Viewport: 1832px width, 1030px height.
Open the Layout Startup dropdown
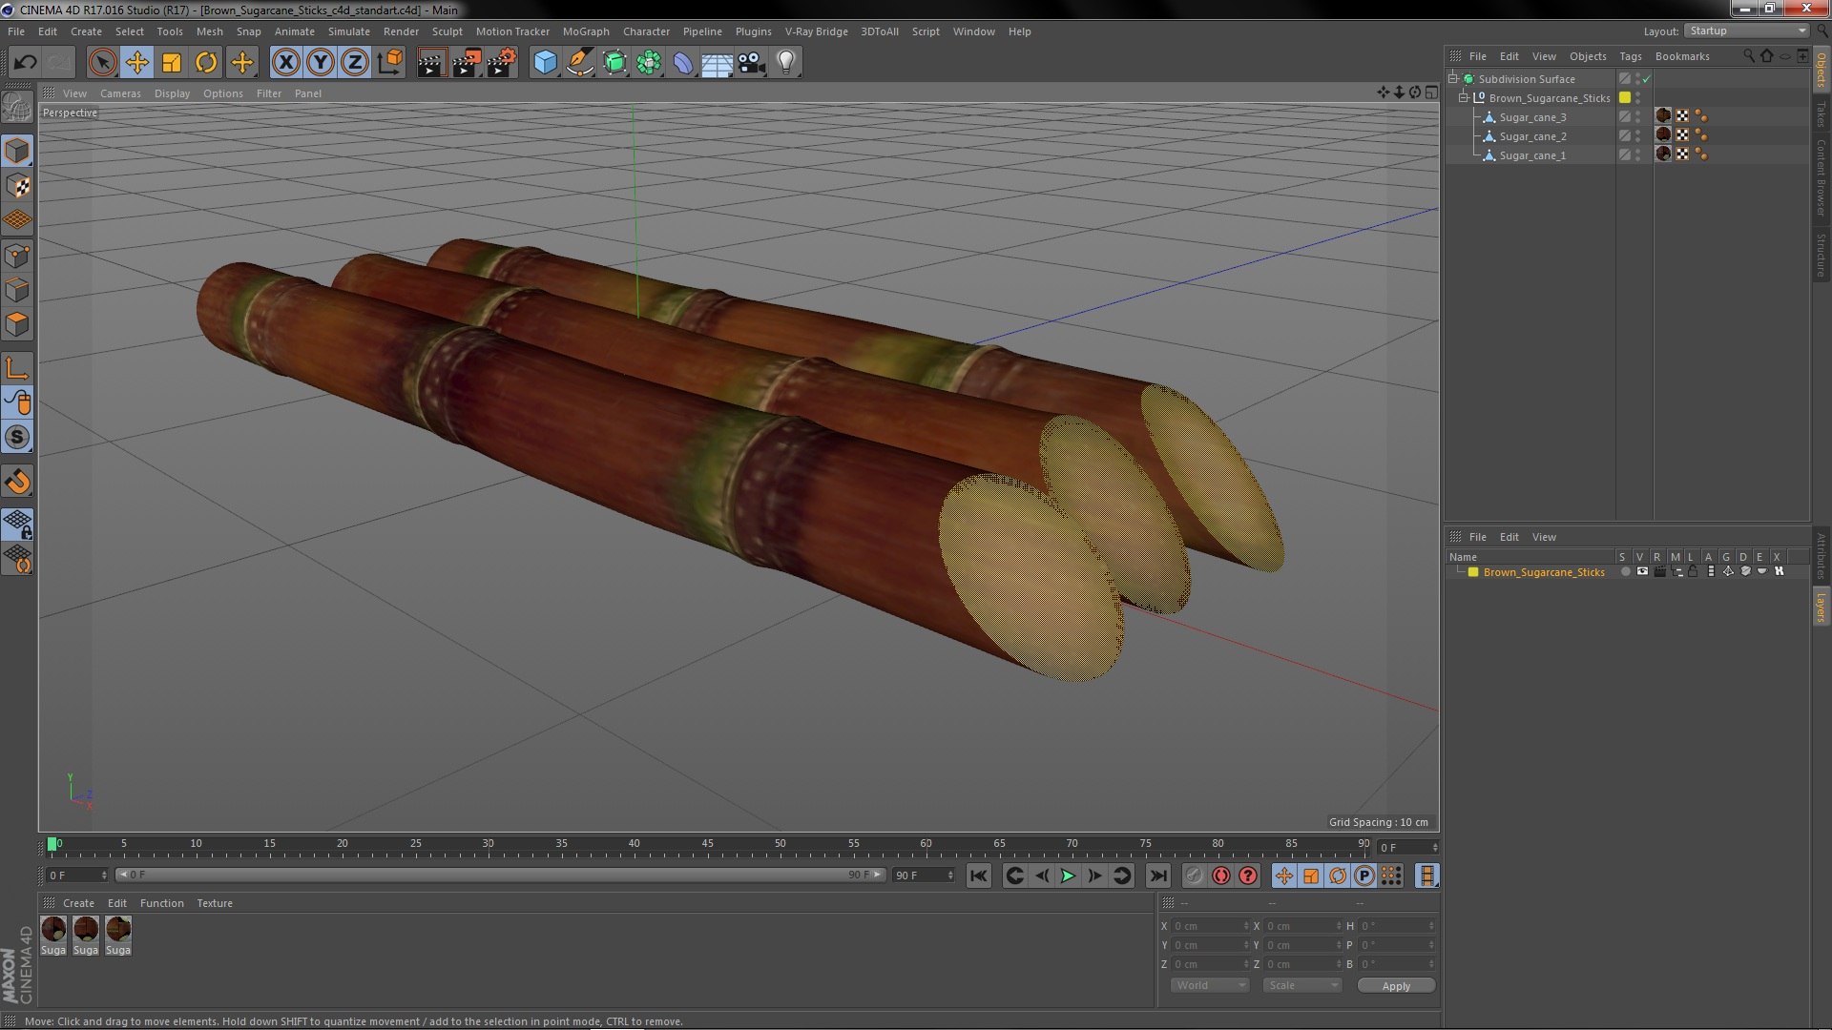click(1746, 31)
